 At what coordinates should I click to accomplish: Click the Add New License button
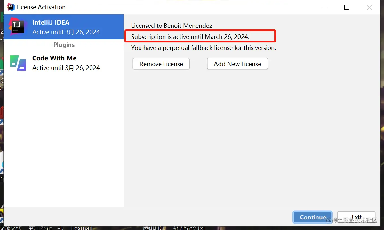pos(237,64)
